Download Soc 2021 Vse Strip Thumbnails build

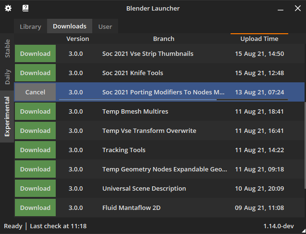[36, 53]
